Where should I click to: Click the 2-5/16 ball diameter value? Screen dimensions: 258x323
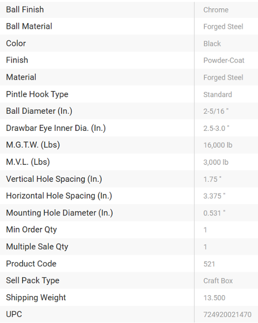coord(216,111)
